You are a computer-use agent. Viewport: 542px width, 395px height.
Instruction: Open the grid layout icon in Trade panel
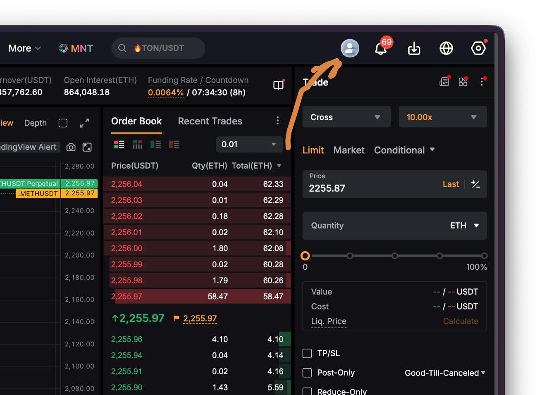(463, 81)
